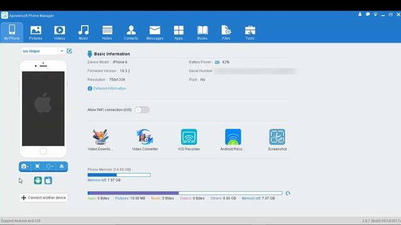Switch to the Music section
401x225 pixels.
tap(83, 32)
